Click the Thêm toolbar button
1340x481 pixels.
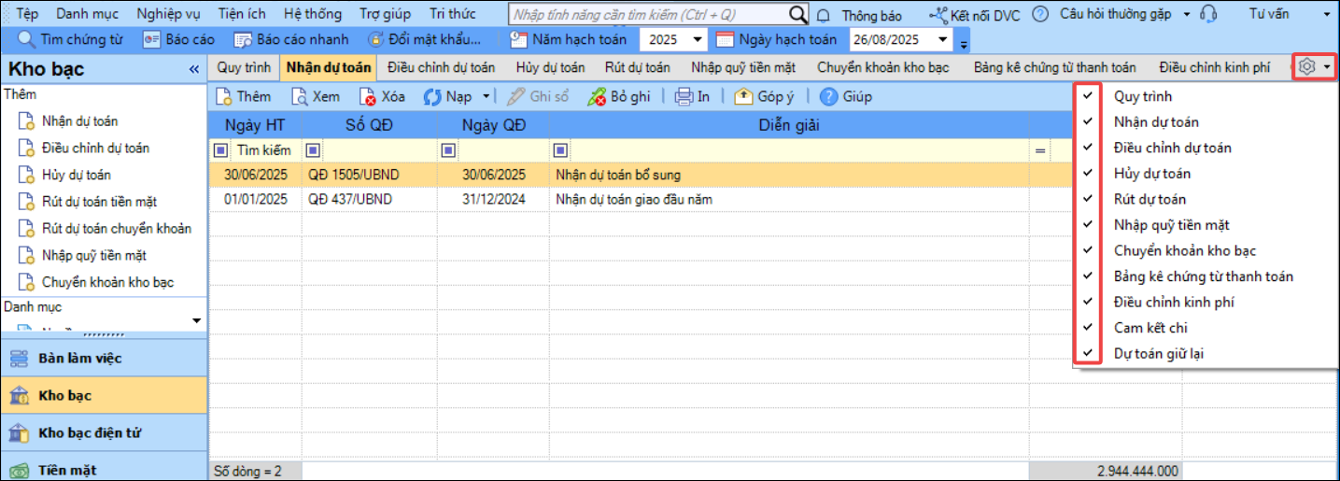(x=244, y=96)
